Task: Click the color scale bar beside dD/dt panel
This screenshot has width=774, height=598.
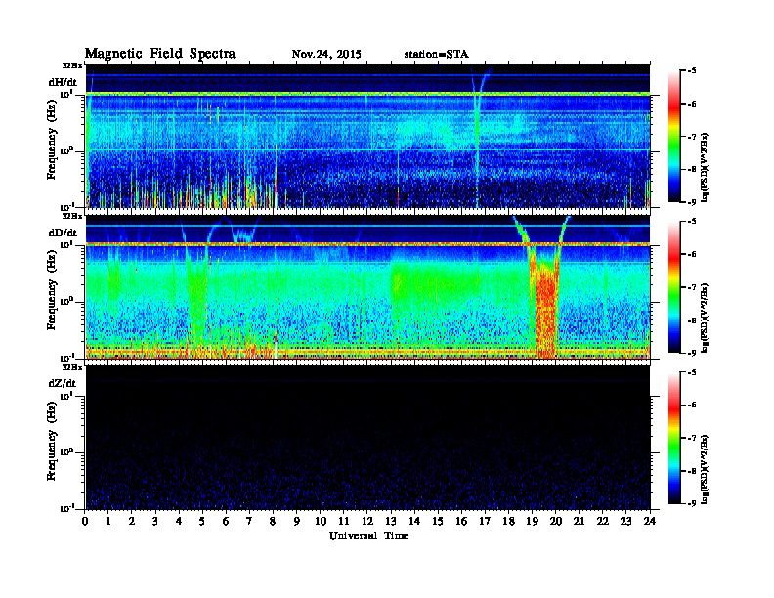Action: pyautogui.click(x=674, y=287)
